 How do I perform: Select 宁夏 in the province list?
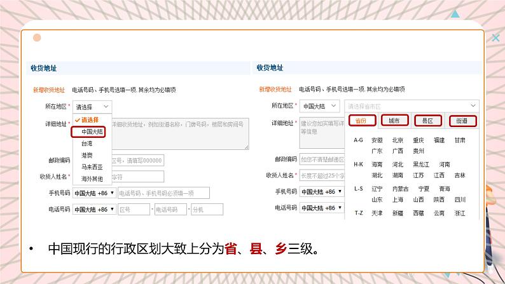pyautogui.click(x=424, y=189)
